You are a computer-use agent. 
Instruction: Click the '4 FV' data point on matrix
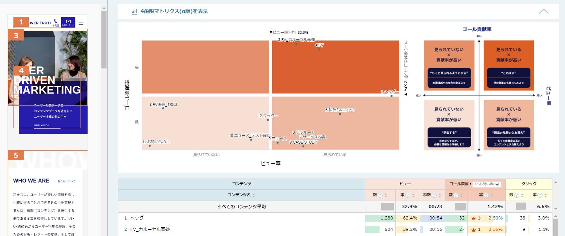[x=319, y=49]
